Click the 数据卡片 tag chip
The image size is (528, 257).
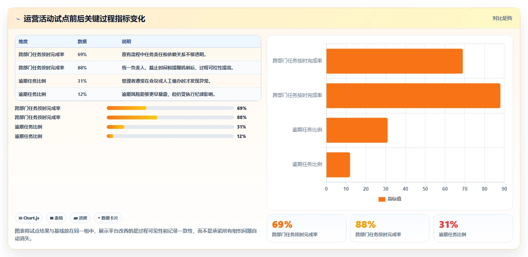pos(108,218)
